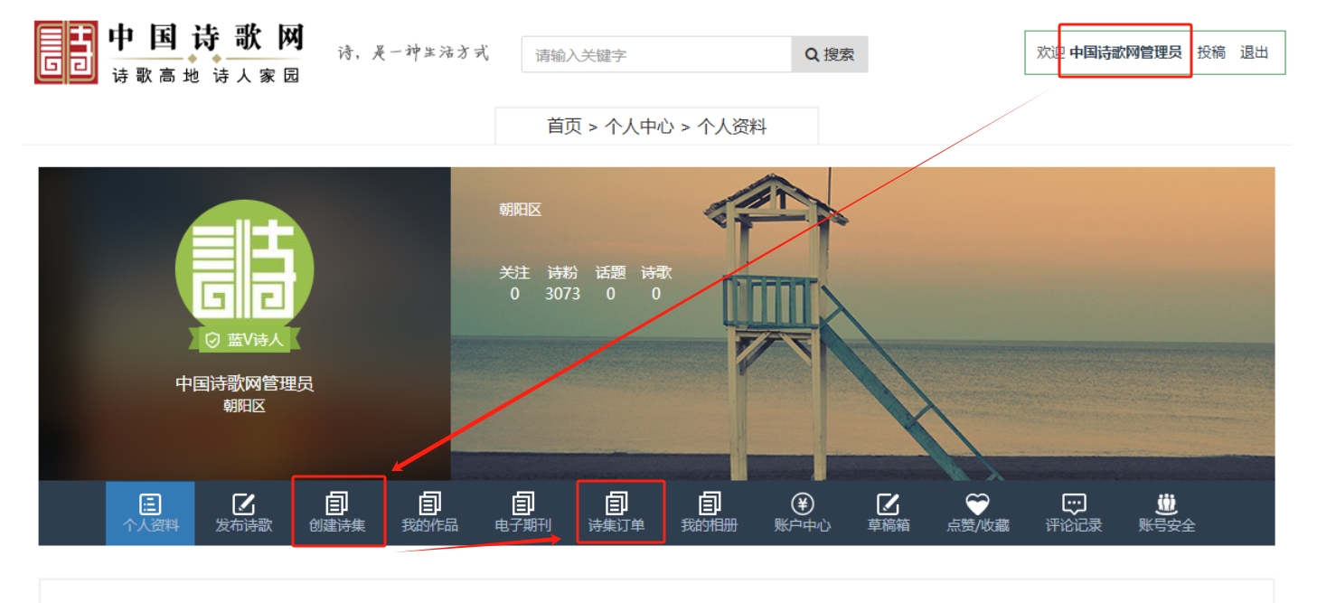Go to 我的作品 works icon
The width and height of the screenshot is (1317, 603).
pos(430,504)
